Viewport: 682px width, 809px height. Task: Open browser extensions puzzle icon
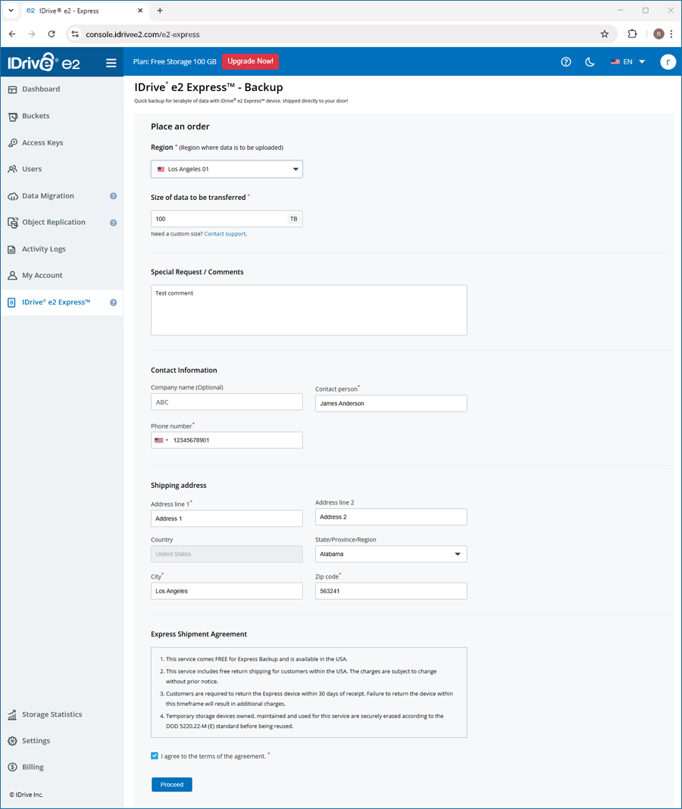632,34
